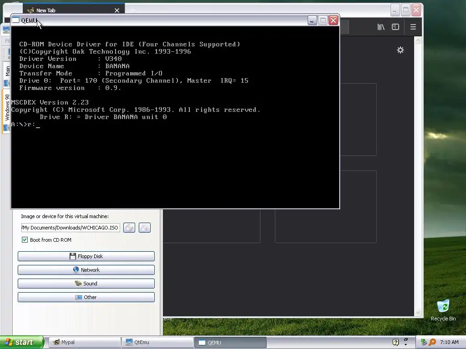The height and width of the screenshot is (349, 466).
Task: Click the browser scrollbar up arrow
Action: [x=418, y=40]
